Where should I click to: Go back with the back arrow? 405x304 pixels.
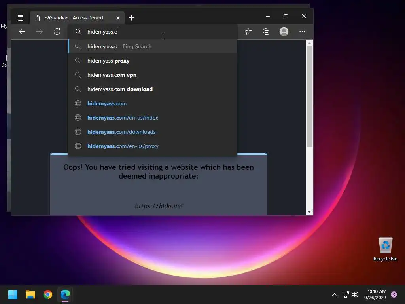22,32
